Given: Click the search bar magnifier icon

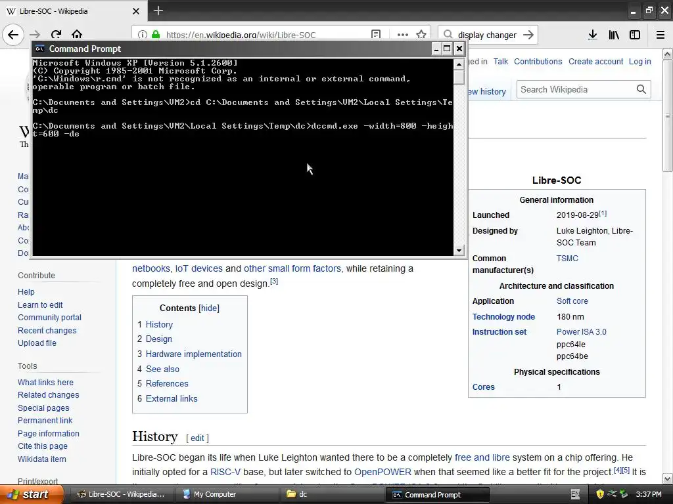Looking at the screenshot, I should coord(448,35).
